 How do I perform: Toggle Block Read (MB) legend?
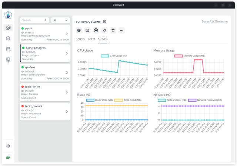128,100
